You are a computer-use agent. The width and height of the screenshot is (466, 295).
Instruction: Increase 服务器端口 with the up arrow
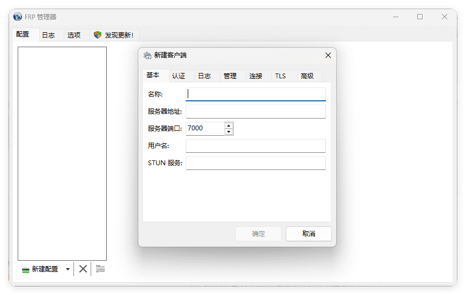[x=228, y=126]
